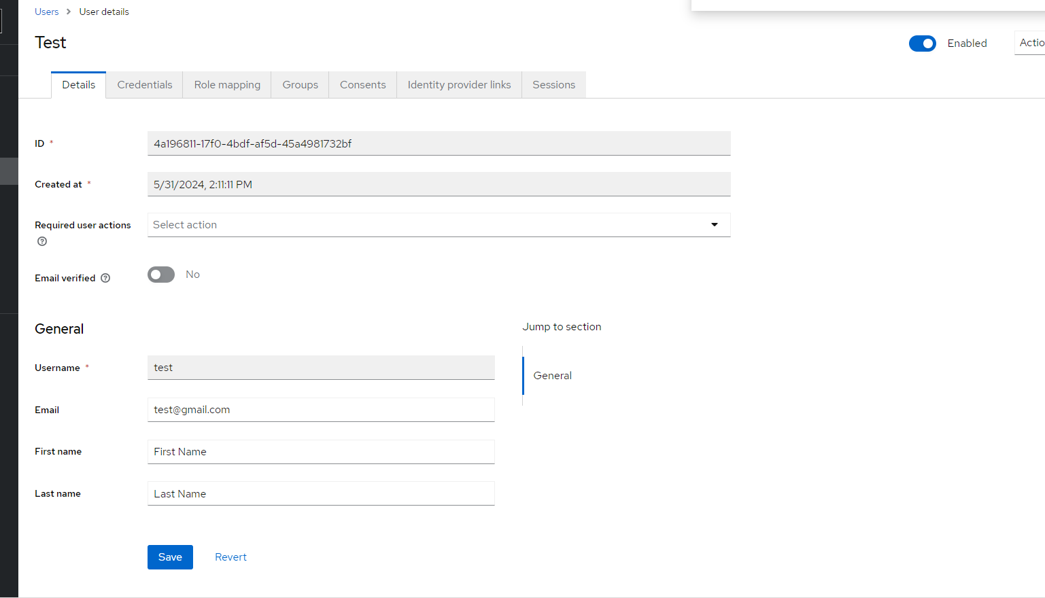Open help icon beside Email verified
Image resolution: width=1045 pixels, height=598 pixels.
tap(105, 278)
